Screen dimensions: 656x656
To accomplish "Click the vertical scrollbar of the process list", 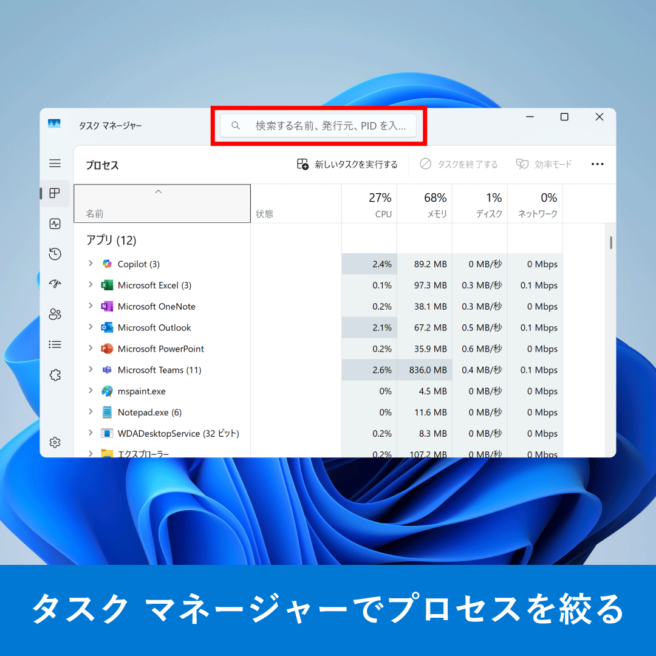I will point(610,242).
